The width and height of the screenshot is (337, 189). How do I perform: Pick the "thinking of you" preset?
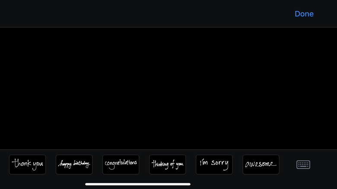pyautogui.click(x=168, y=164)
